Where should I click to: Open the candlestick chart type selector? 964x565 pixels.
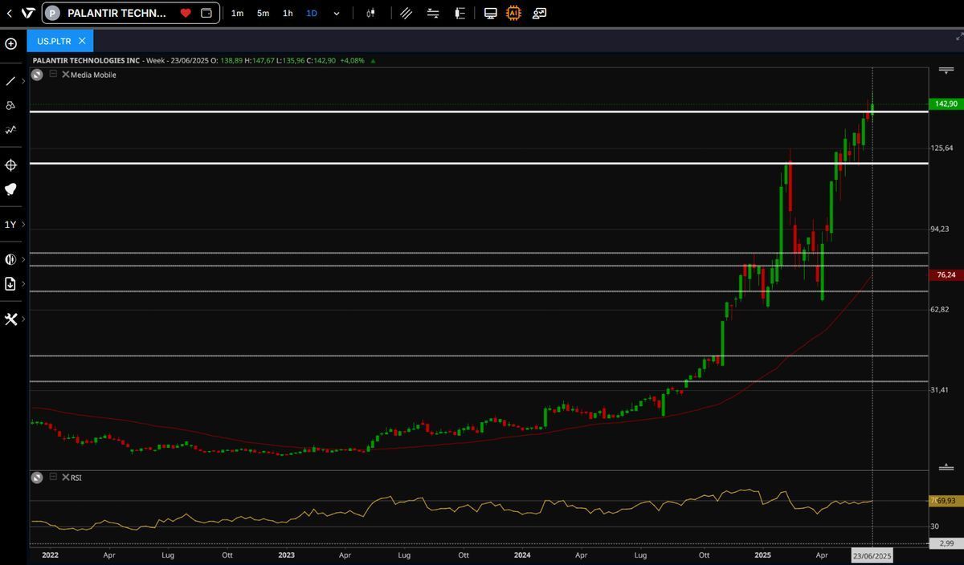pyautogui.click(x=370, y=13)
